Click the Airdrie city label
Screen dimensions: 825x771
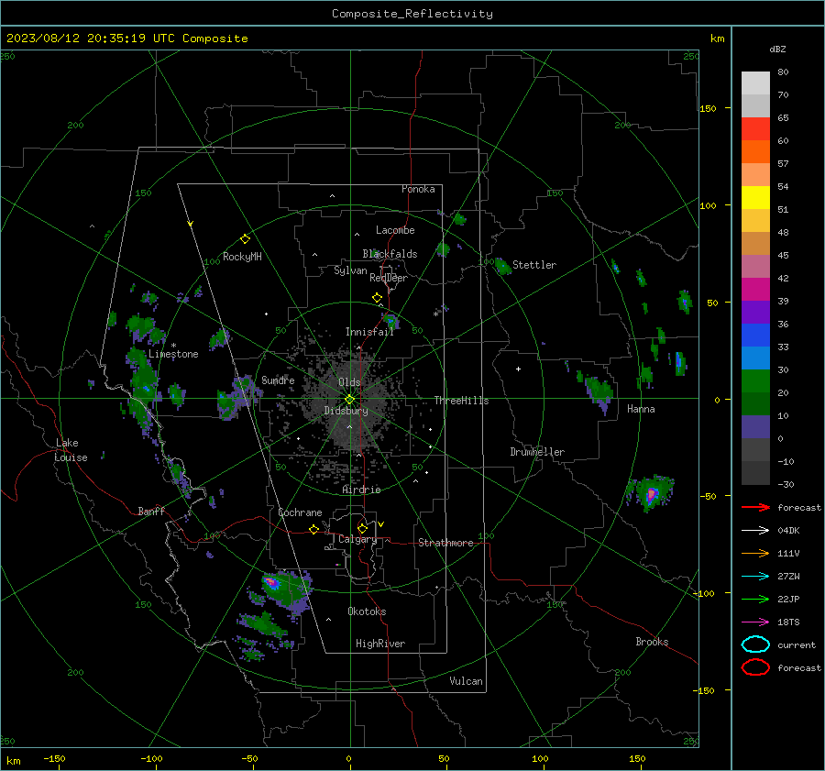pyautogui.click(x=361, y=490)
